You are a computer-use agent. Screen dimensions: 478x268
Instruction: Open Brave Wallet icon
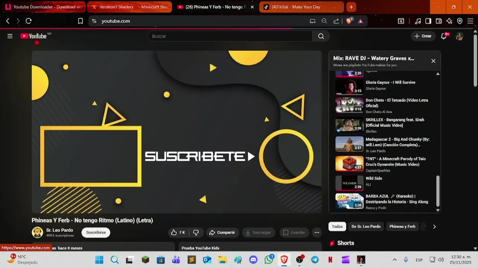(x=439, y=21)
